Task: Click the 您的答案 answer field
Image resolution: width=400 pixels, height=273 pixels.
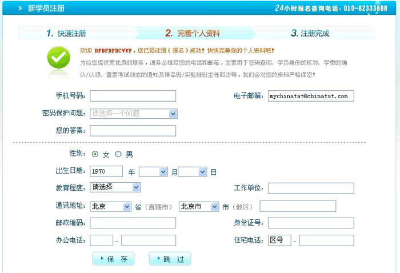Action: tap(133, 131)
